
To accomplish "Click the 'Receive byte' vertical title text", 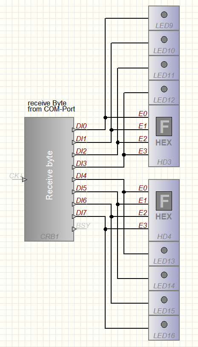I will click(x=49, y=175).
